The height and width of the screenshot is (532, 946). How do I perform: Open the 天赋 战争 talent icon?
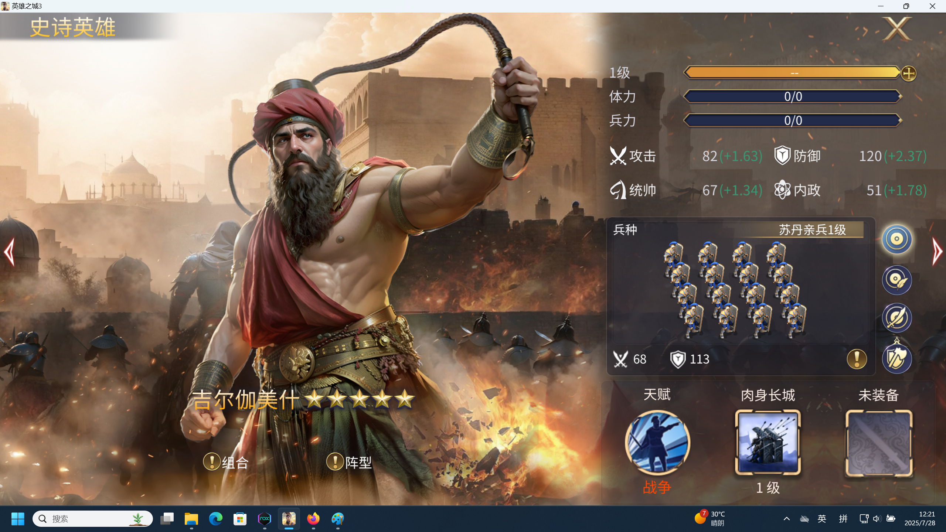coord(657,442)
